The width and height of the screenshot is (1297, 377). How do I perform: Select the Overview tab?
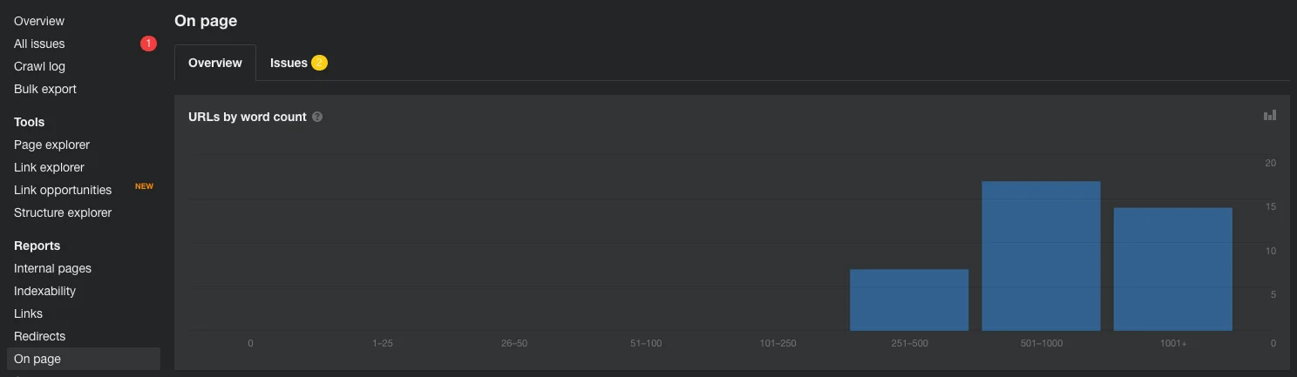(x=215, y=63)
